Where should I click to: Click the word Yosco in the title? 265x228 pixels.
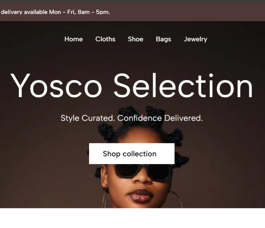tap(56, 86)
